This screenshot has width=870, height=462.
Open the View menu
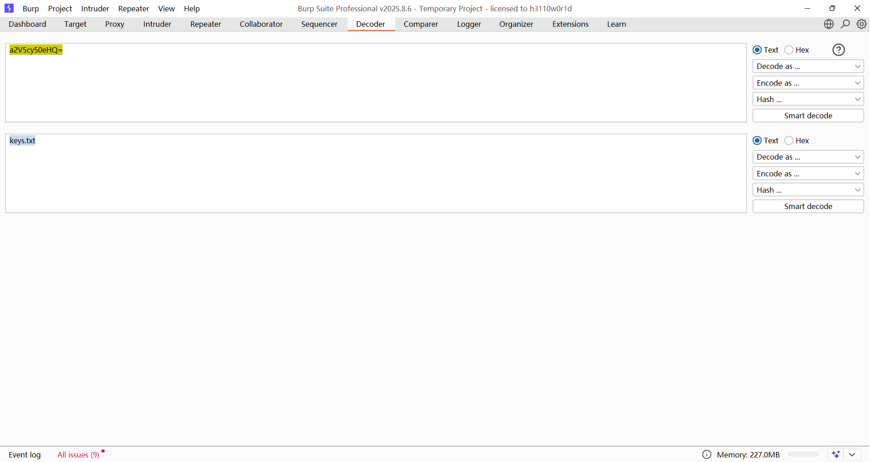[166, 9]
